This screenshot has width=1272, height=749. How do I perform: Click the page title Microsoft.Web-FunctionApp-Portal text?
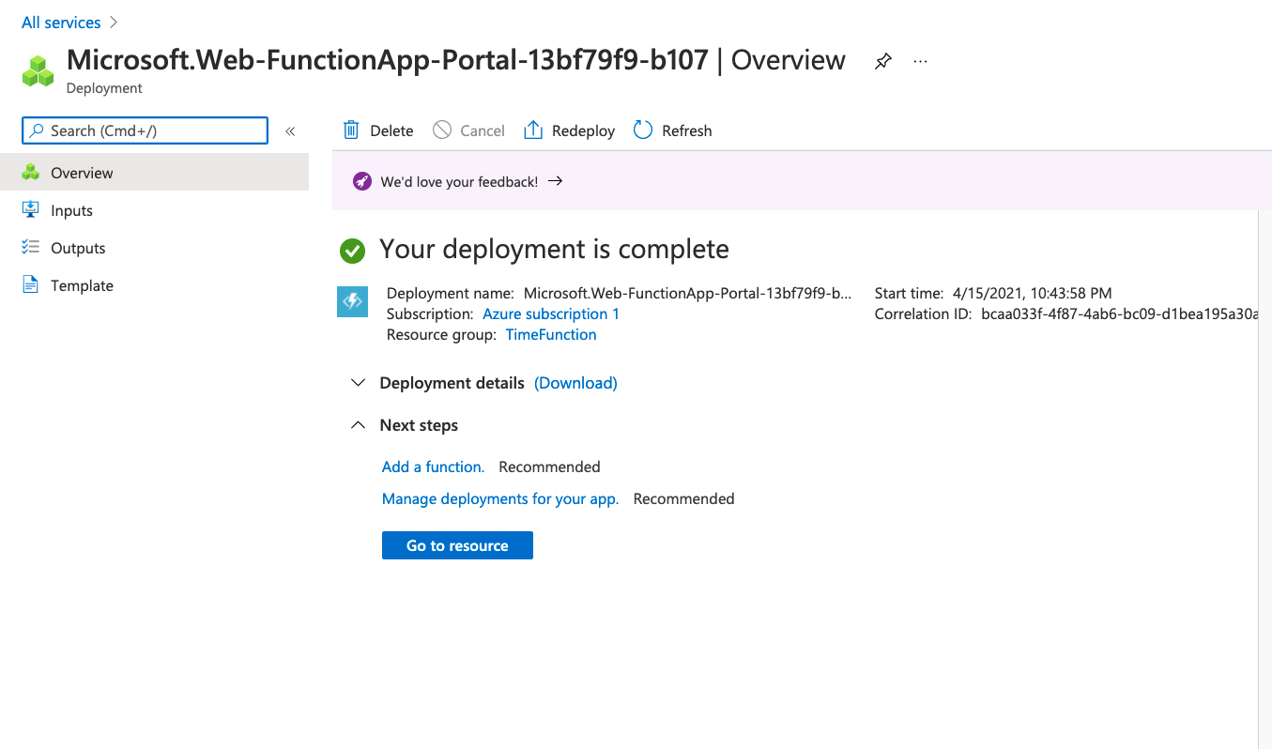click(387, 60)
